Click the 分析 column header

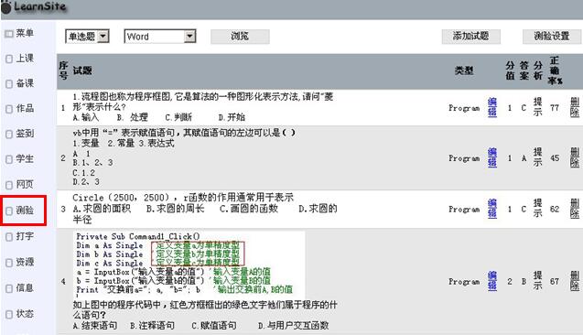click(537, 70)
